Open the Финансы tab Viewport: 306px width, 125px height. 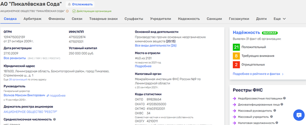click(56, 19)
